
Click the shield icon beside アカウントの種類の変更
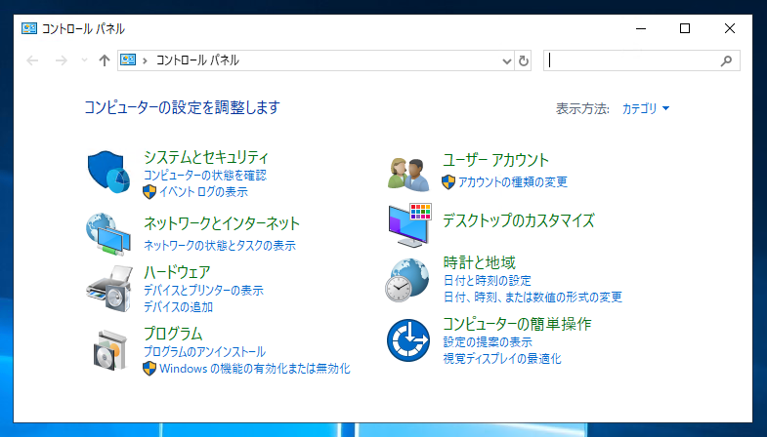[x=448, y=182]
